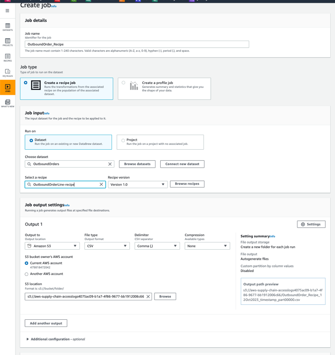Open Info link beside Create job title
The image size is (335, 355).
click(54, 6)
